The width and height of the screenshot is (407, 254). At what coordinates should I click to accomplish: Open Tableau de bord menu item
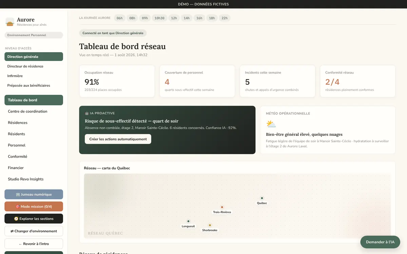34,100
